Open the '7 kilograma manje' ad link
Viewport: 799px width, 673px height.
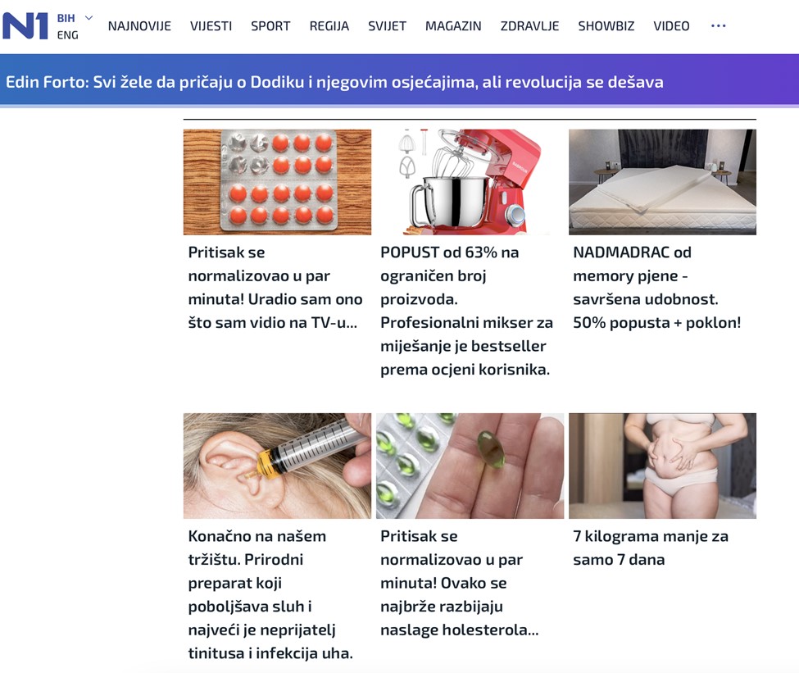click(651, 548)
